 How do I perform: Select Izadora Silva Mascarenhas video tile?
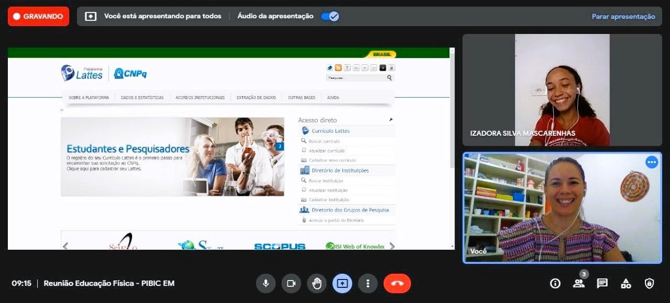point(562,90)
